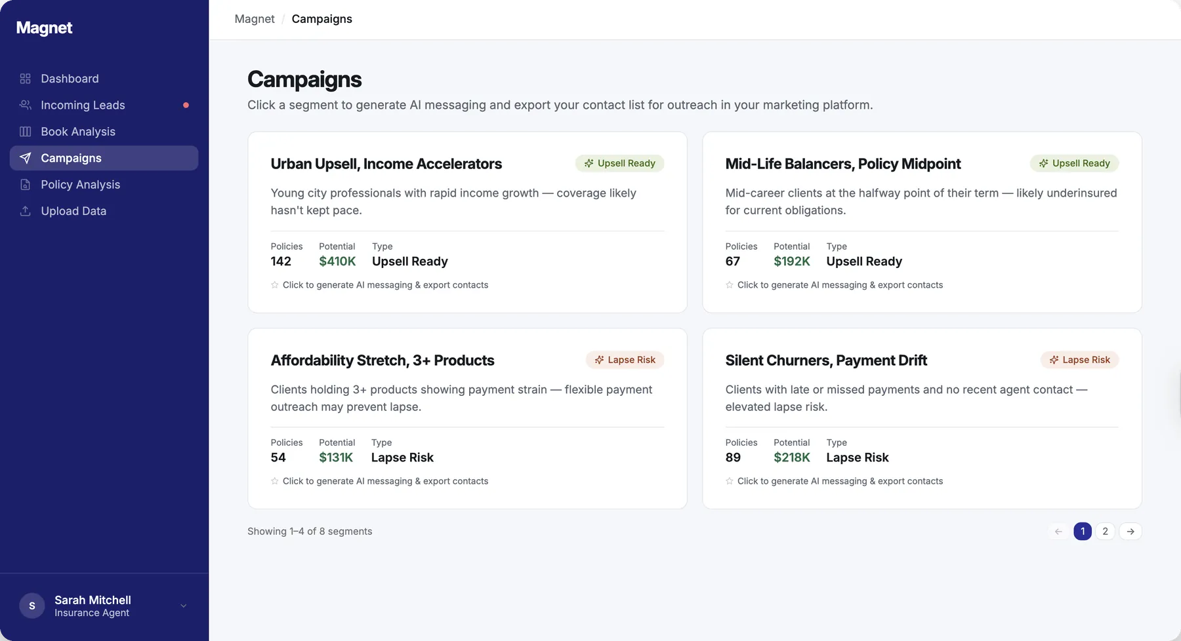Select Policy Analysis in the sidebar
This screenshot has height=641, width=1181.
click(x=104, y=185)
